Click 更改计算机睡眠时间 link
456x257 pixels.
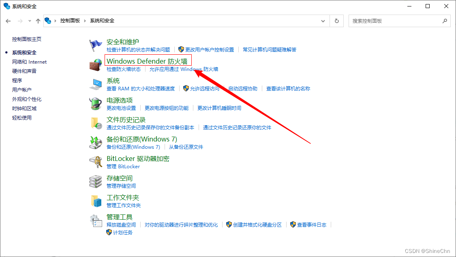219,108
